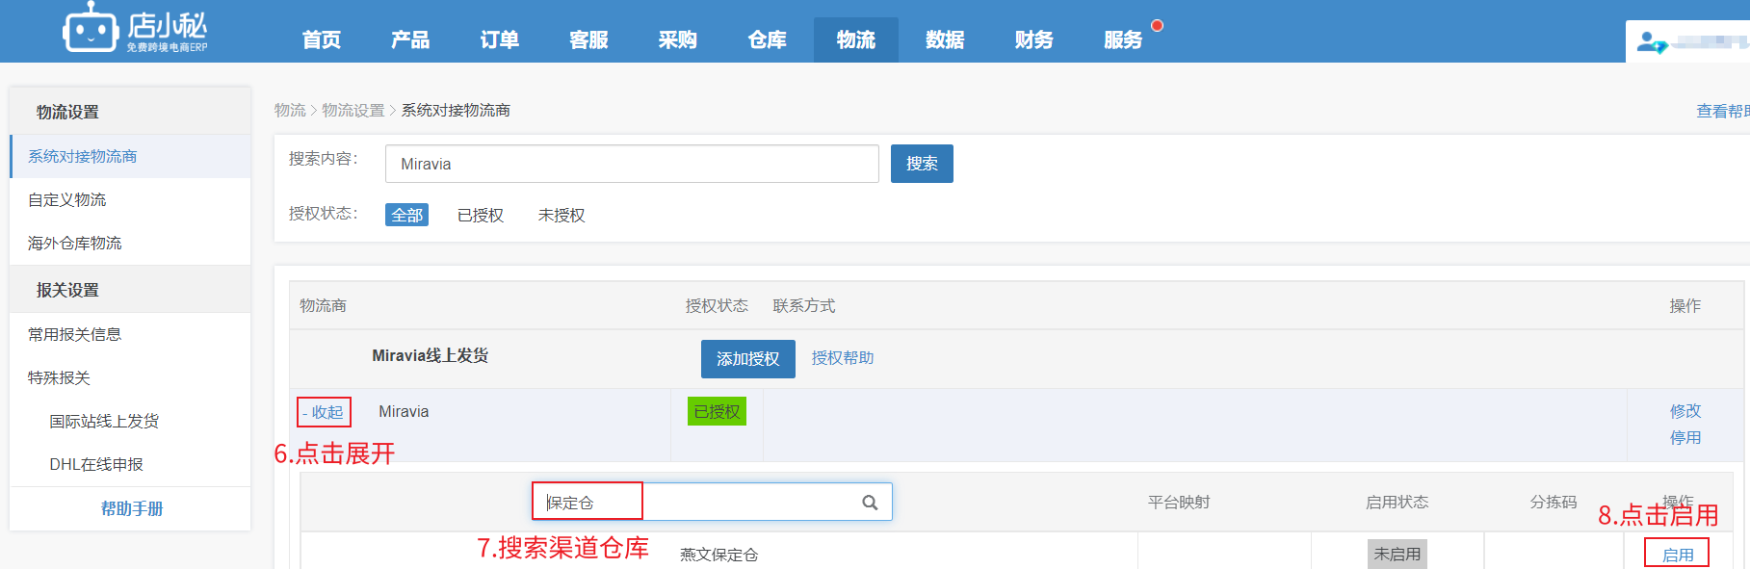This screenshot has width=1750, height=569.
Task: Click the 燕文保定仓 warehouse name
Action: (x=719, y=555)
